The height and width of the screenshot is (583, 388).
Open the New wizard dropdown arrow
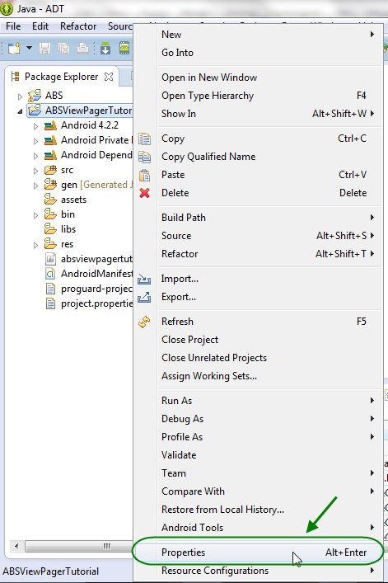(30, 48)
